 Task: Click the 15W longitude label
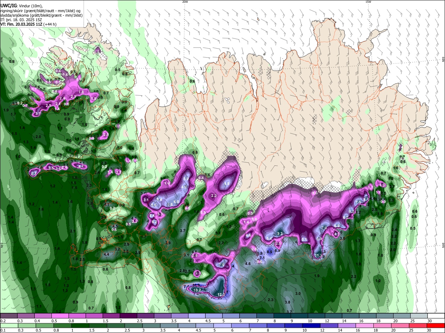(368, 2)
